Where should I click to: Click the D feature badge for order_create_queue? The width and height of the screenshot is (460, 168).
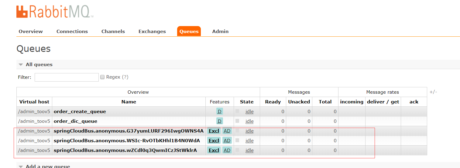click(220, 112)
